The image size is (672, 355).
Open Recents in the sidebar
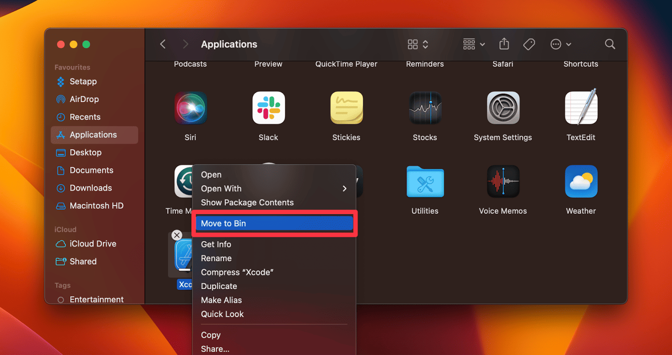(94, 117)
